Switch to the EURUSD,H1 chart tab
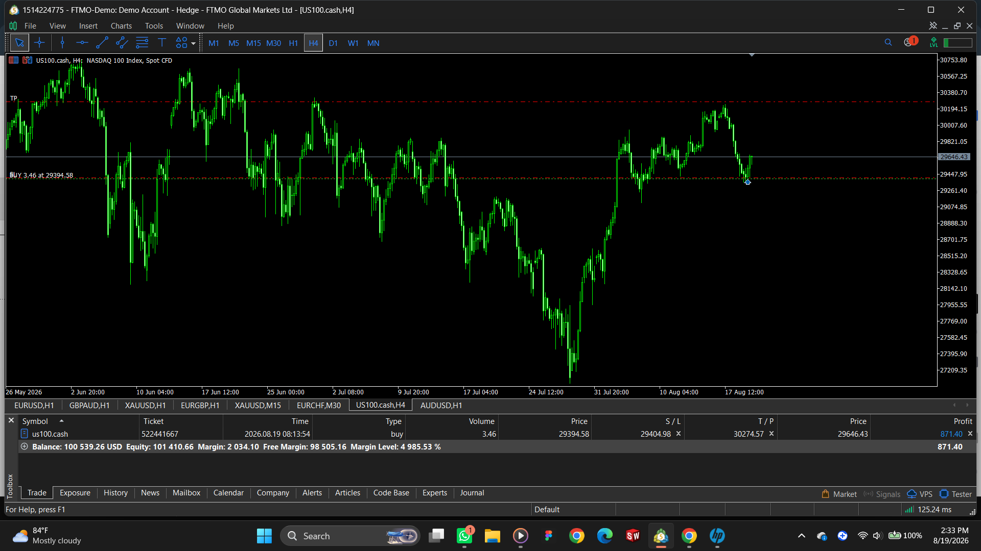This screenshot has width=981, height=551. 34,405
